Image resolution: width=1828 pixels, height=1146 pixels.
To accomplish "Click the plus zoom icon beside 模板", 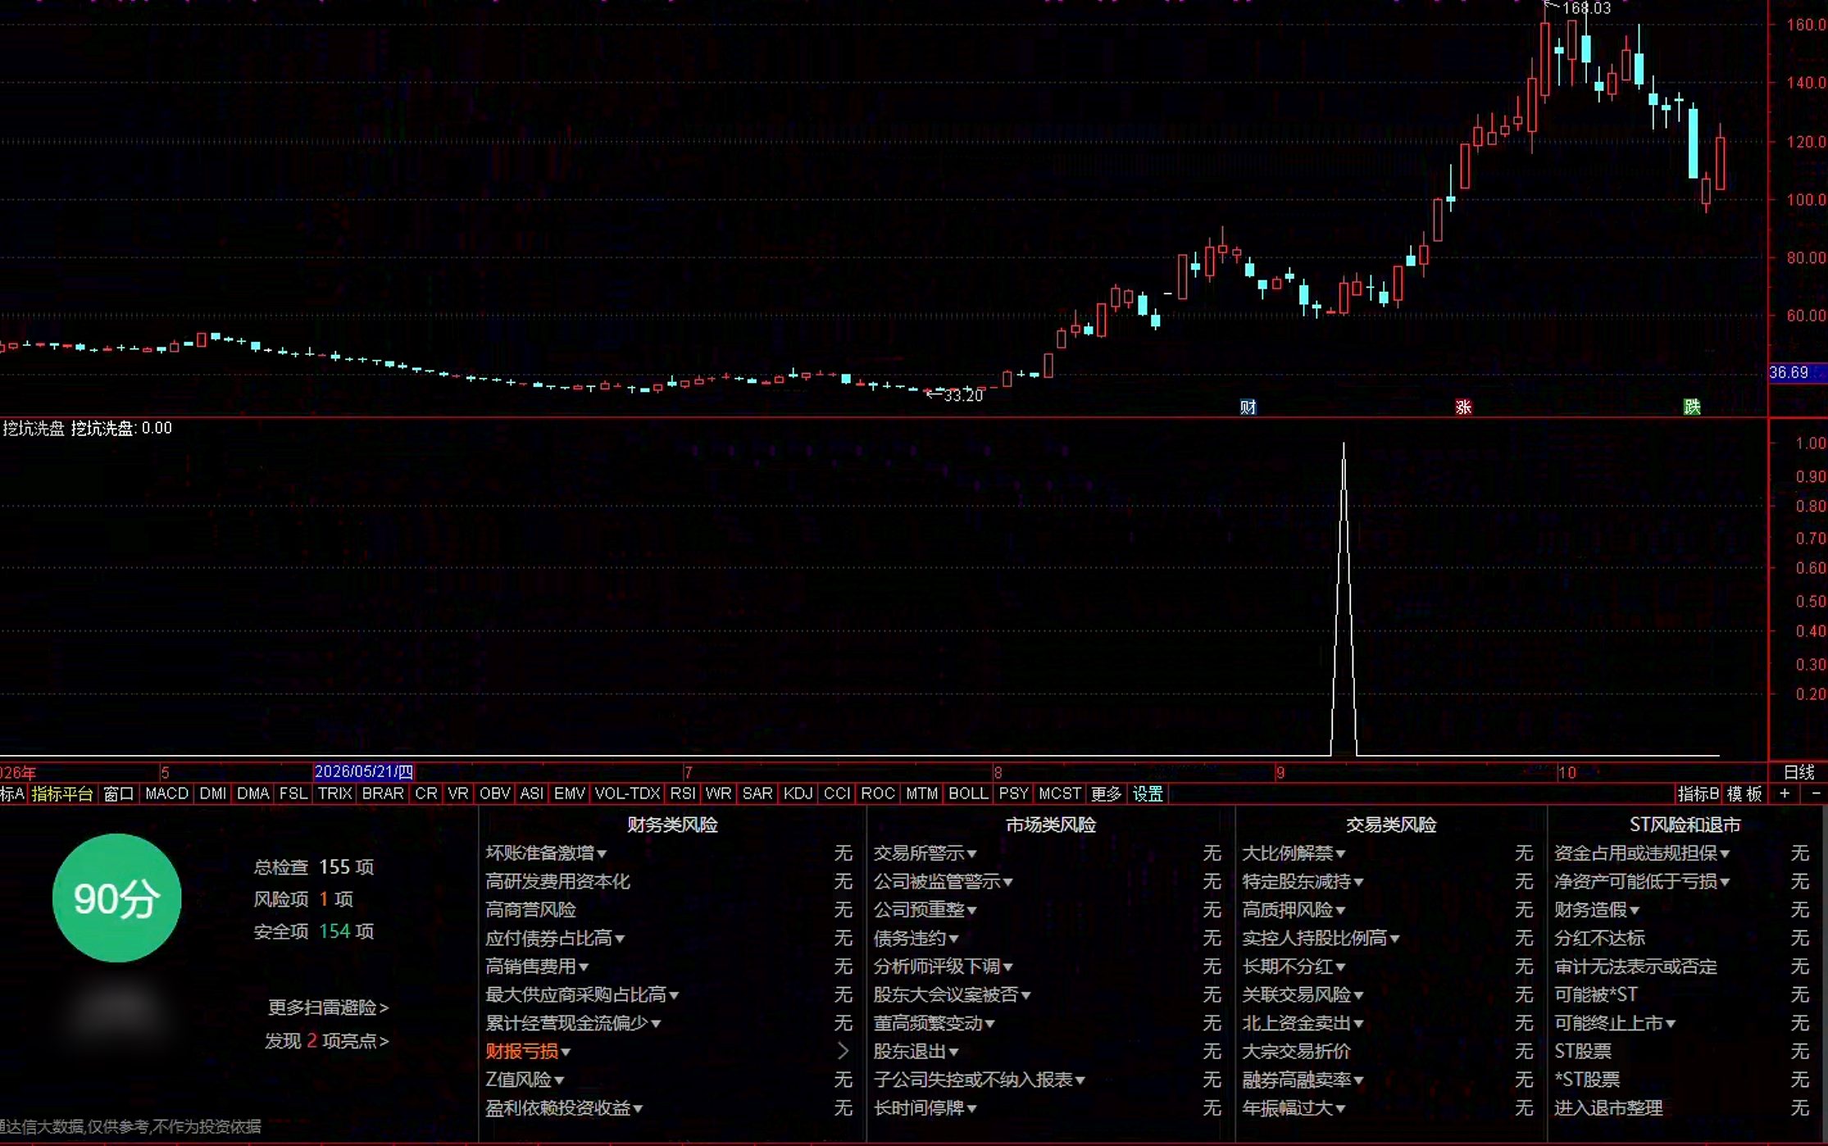I will tap(1785, 793).
